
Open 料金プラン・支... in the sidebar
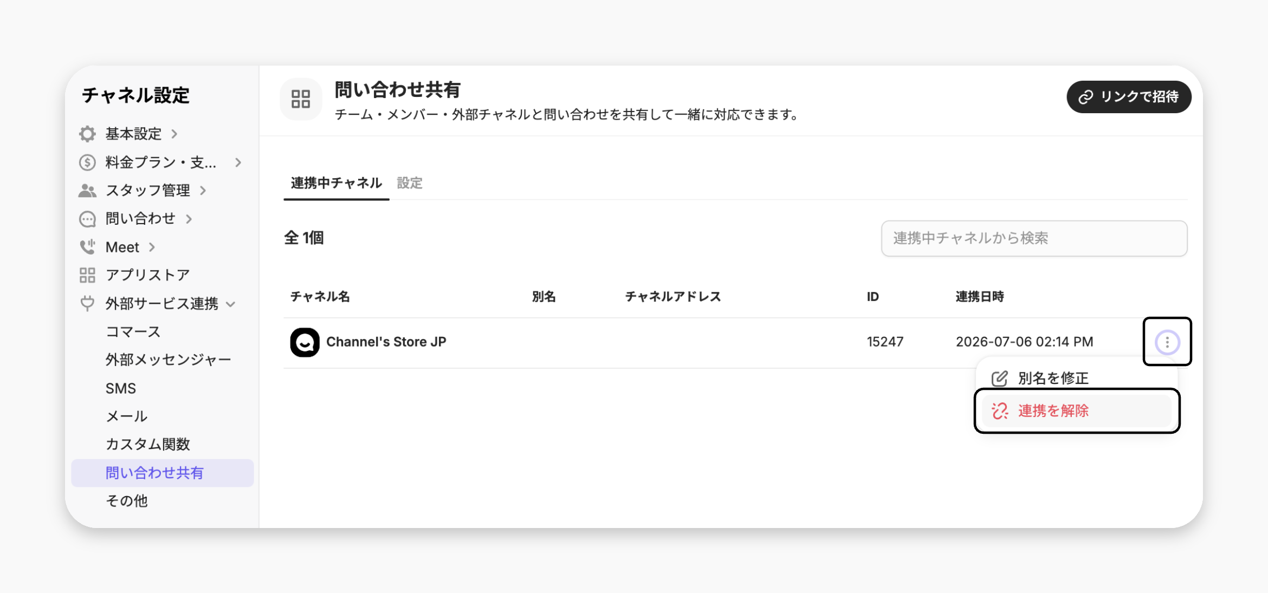(161, 162)
